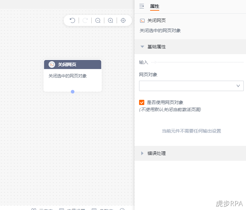The height and width of the screenshot is (210, 246).
Task: Click the 输入 section label
Action: (144, 63)
